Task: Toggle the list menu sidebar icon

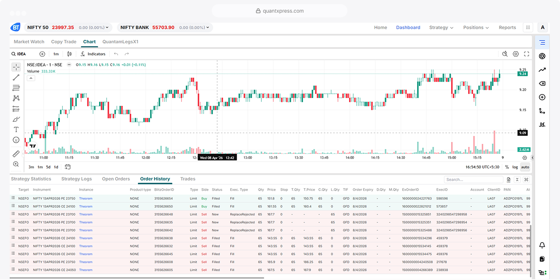Action: 542,42
